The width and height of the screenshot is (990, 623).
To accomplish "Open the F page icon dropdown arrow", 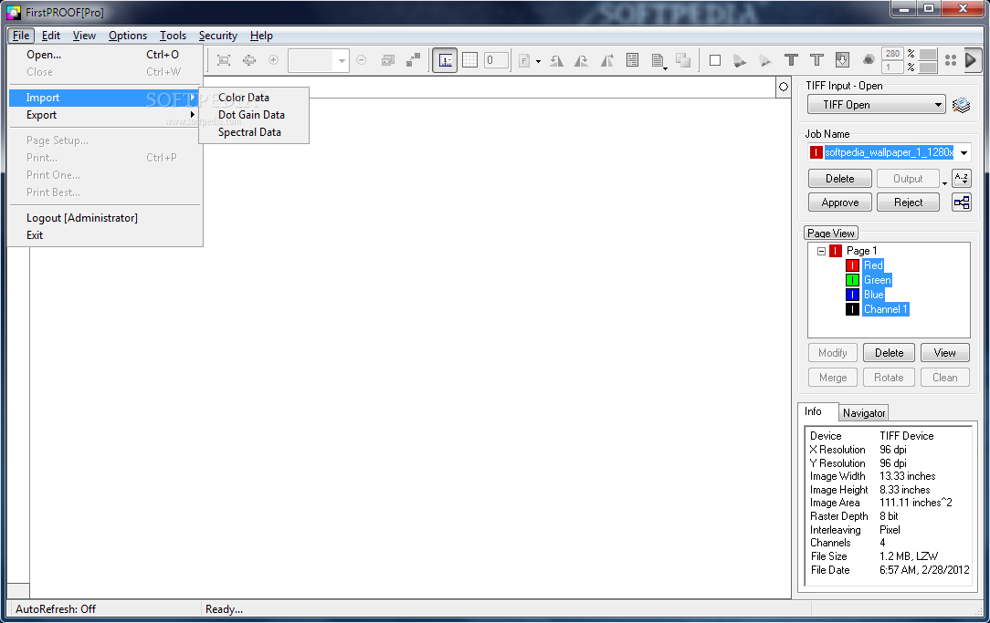I will pyautogui.click(x=538, y=62).
